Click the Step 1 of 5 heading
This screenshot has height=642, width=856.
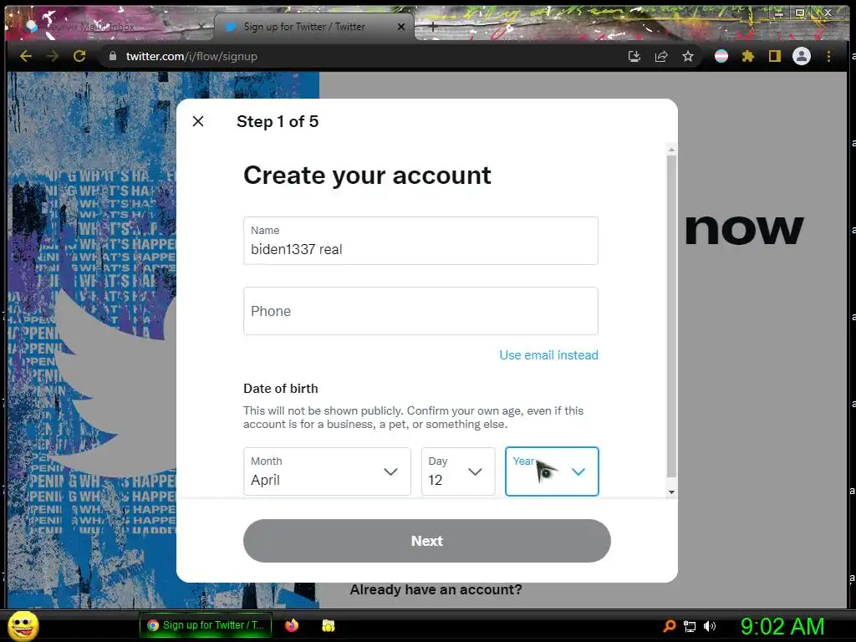tap(278, 121)
